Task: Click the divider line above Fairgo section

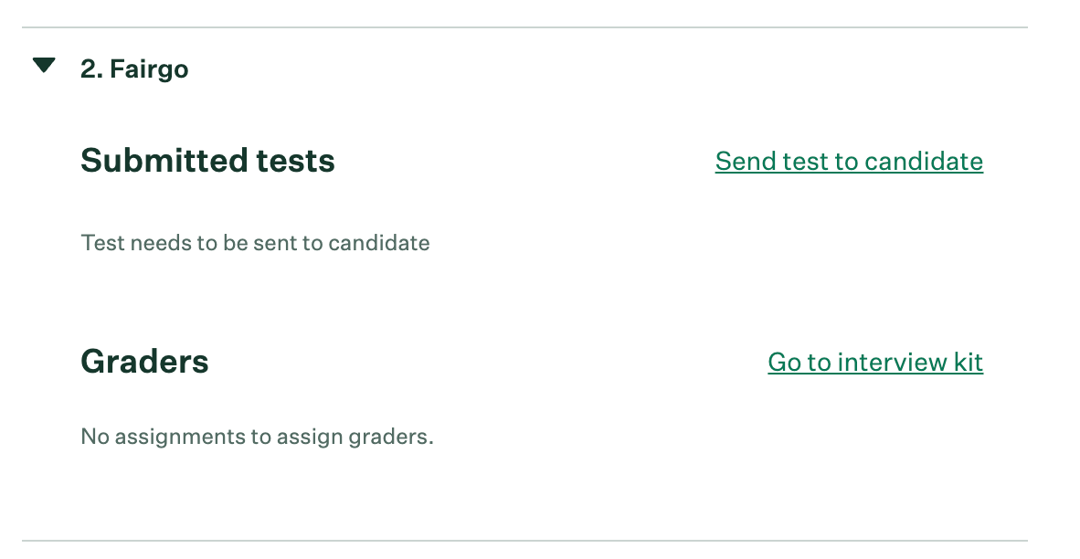Action: pos(524,28)
